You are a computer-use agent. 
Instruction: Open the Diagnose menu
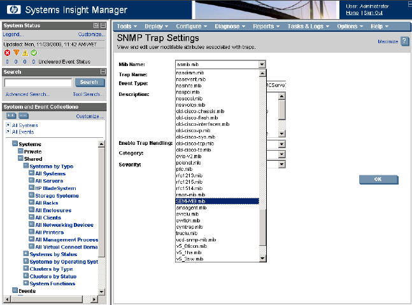(x=230, y=26)
